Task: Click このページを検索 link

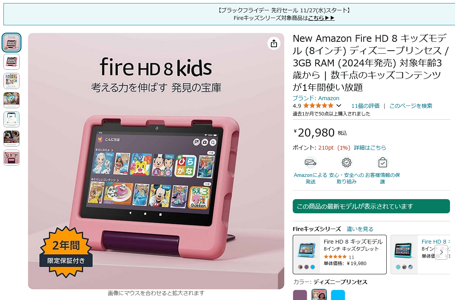Action: (x=410, y=106)
